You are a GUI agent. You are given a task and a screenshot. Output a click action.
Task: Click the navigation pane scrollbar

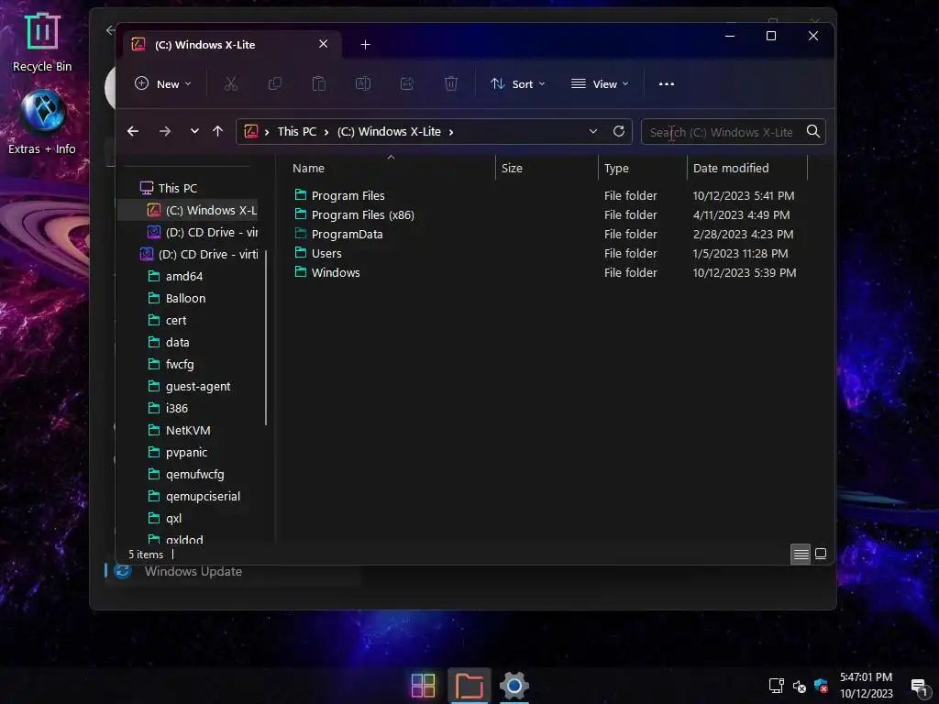[x=265, y=338]
